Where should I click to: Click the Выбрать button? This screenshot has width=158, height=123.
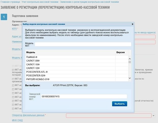point(120,104)
